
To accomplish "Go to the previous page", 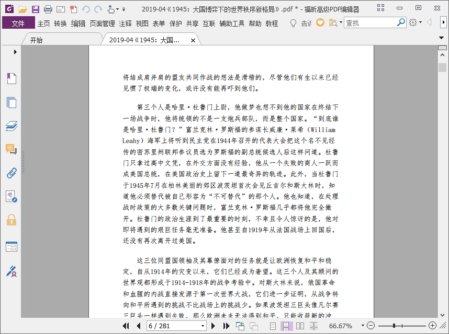I will [x=139, y=326].
